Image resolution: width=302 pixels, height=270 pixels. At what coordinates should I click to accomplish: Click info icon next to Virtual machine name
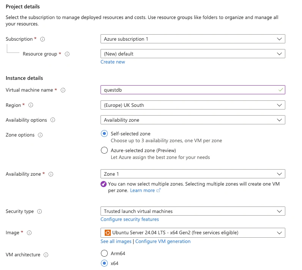(63, 90)
